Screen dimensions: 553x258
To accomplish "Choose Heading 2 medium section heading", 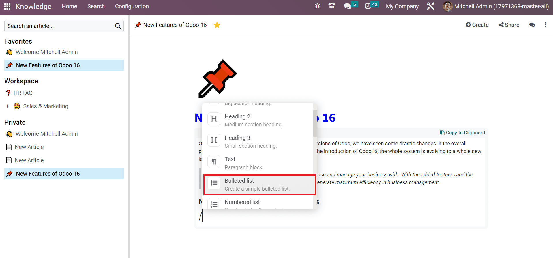I will pyautogui.click(x=258, y=120).
